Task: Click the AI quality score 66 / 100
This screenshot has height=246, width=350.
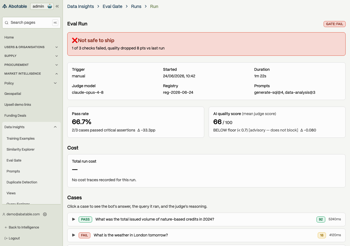Action: tap(223, 122)
